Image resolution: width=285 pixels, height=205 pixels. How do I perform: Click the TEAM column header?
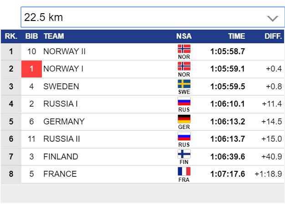(54, 36)
